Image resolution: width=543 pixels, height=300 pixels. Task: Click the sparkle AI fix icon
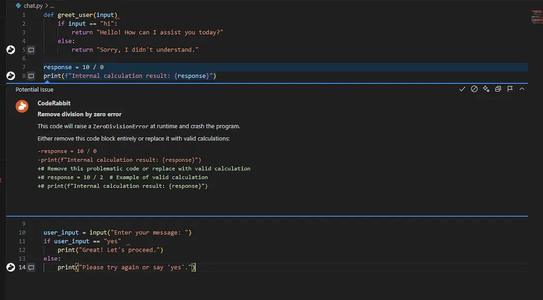coord(486,89)
